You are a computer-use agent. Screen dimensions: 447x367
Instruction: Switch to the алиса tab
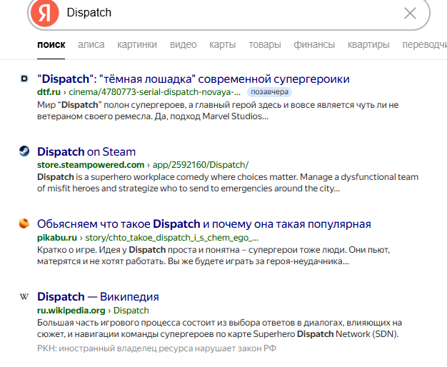[91, 44]
